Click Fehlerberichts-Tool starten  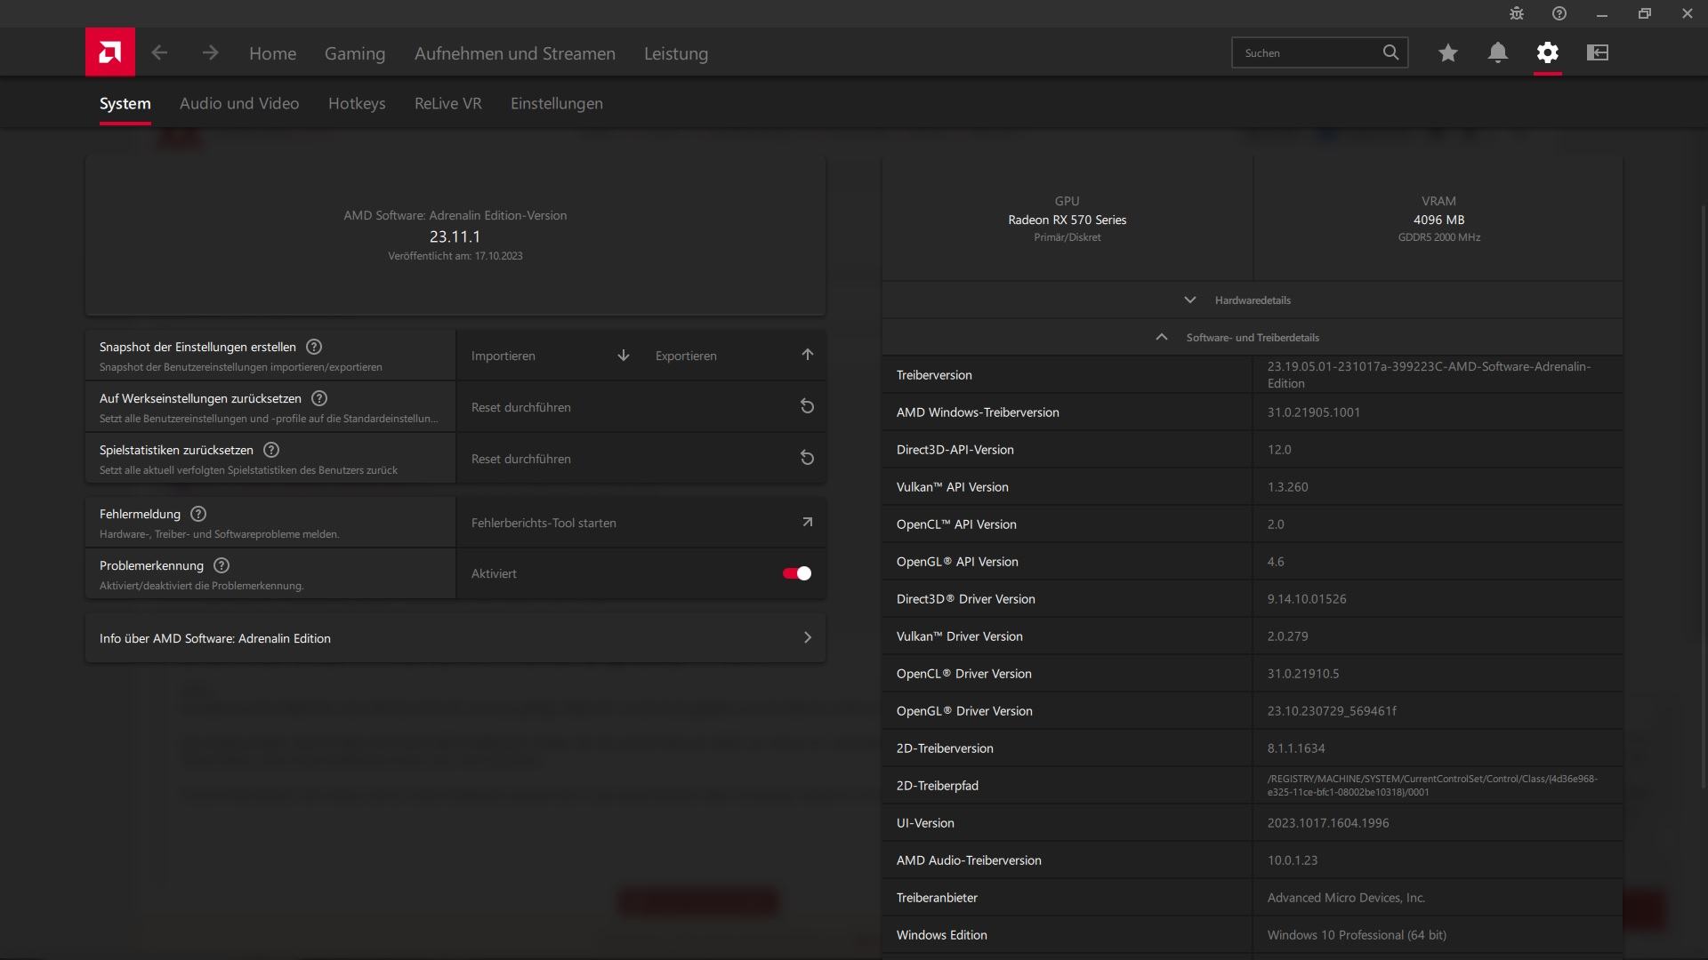pyautogui.click(x=641, y=523)
